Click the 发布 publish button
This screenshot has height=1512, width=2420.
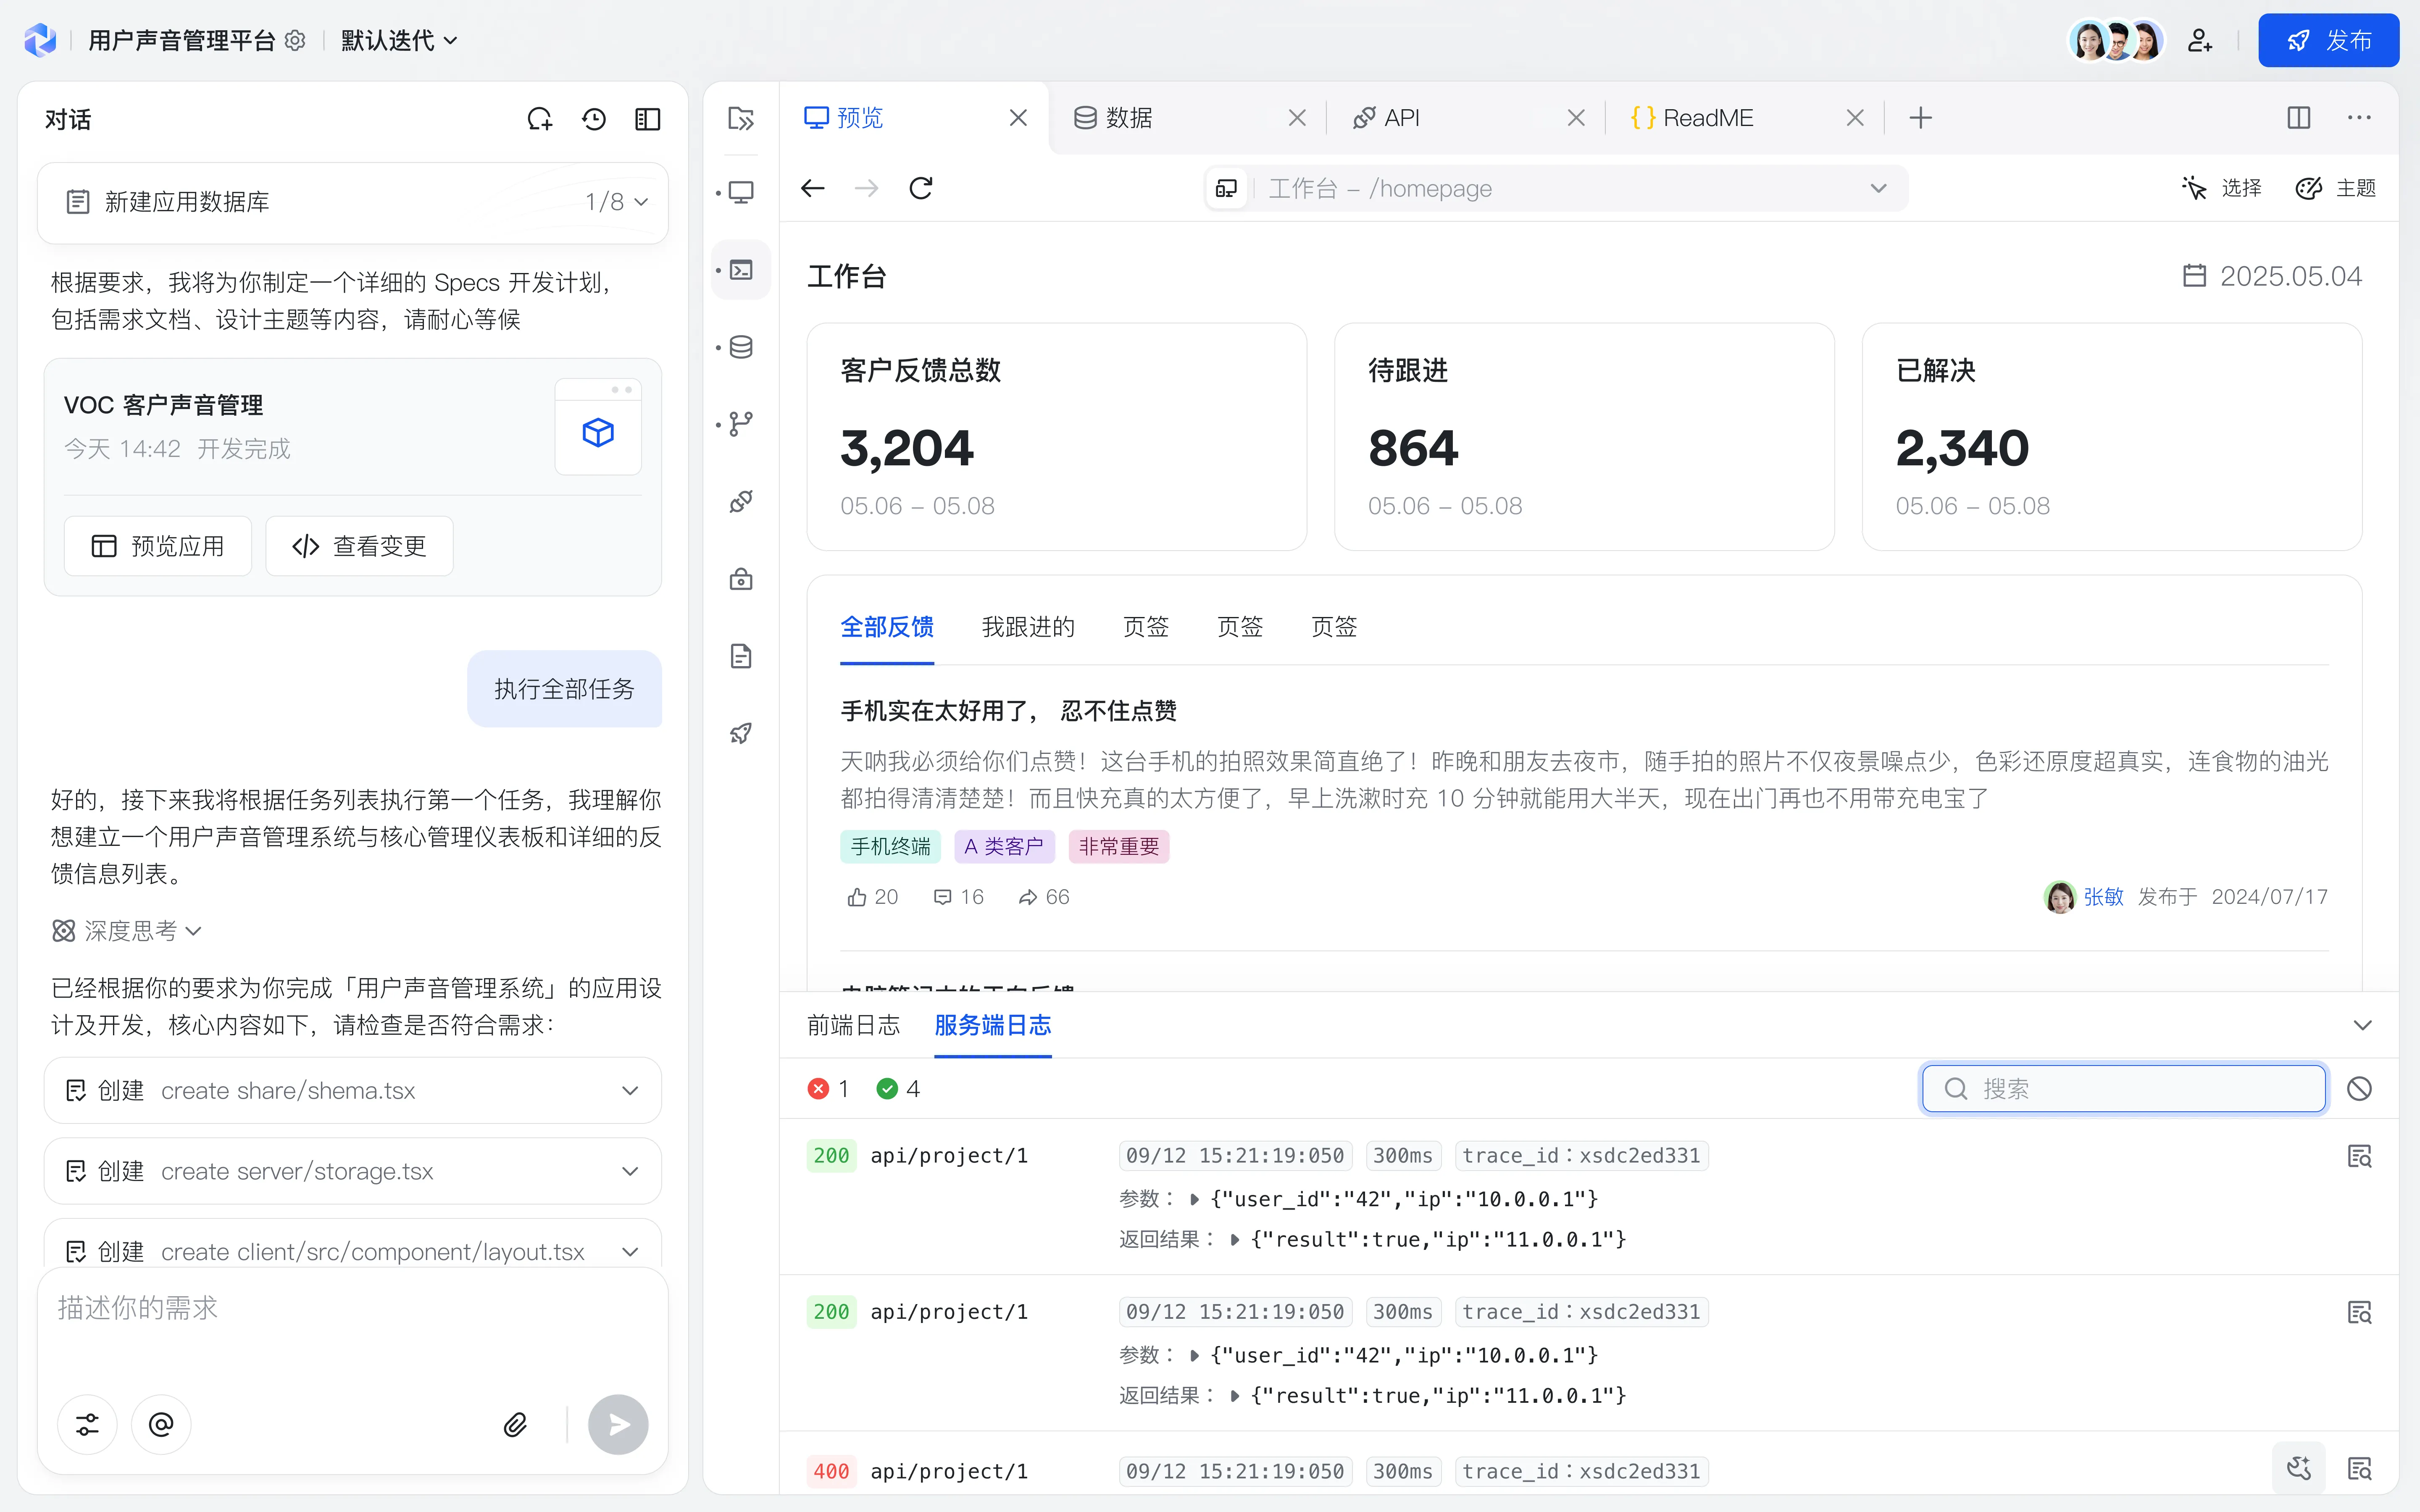click(x=2328, y=40)
